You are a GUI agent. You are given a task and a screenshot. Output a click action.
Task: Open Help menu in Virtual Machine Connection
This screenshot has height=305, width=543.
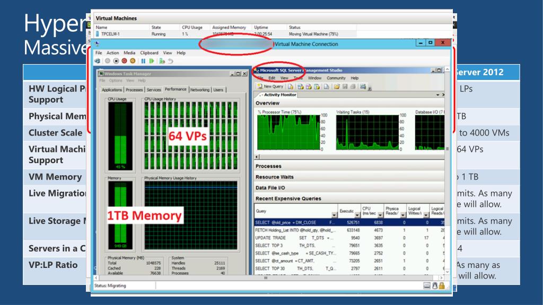tap(181, 53)
